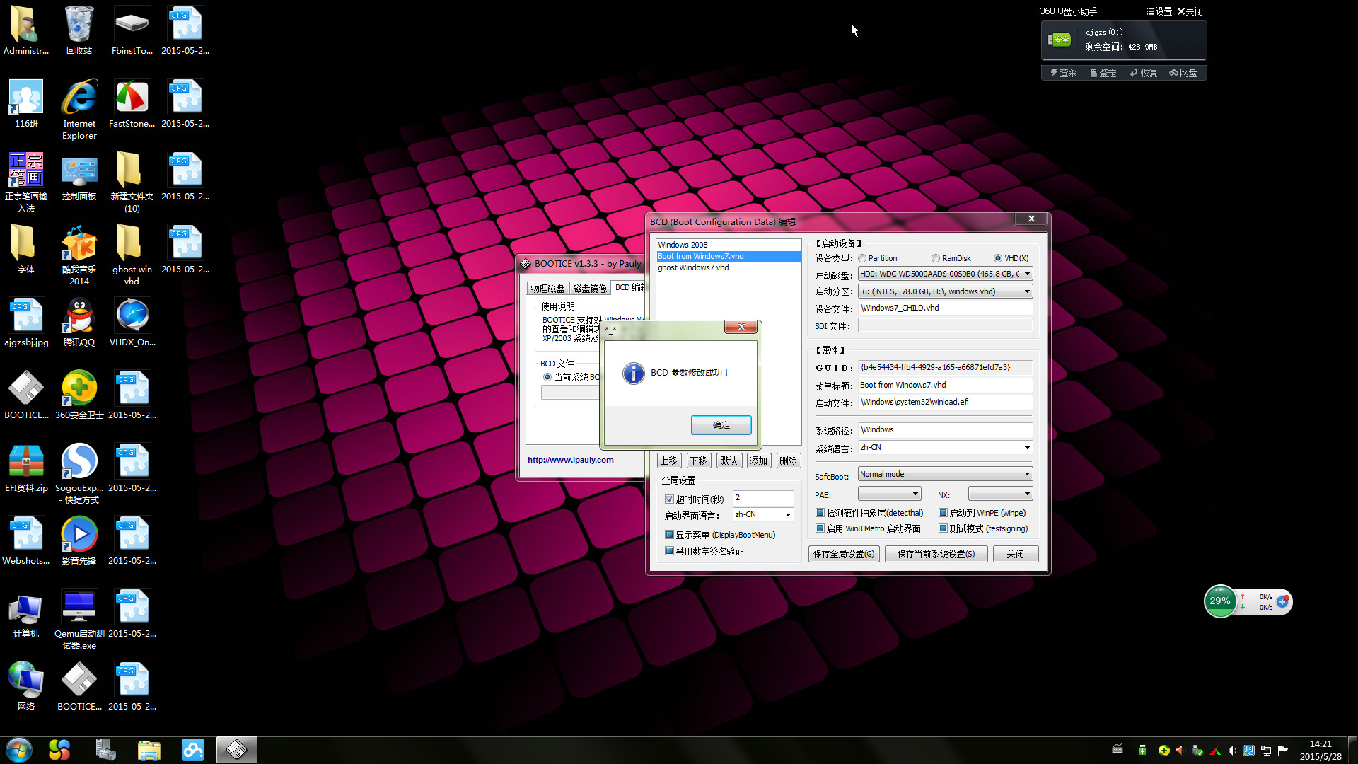Screen dimensions: 1358x764
Task: Expand the 启动分区 NTFS dropdown
Action: [x=945, y=291]
